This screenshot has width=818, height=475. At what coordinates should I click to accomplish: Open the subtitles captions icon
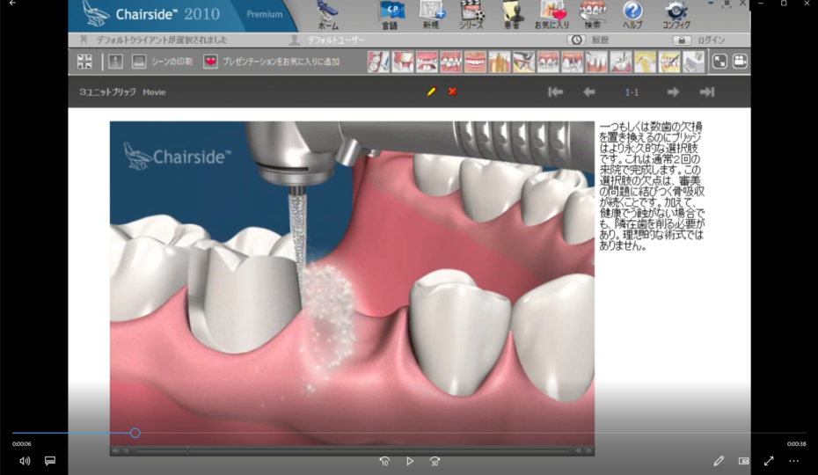click(50, 461)
